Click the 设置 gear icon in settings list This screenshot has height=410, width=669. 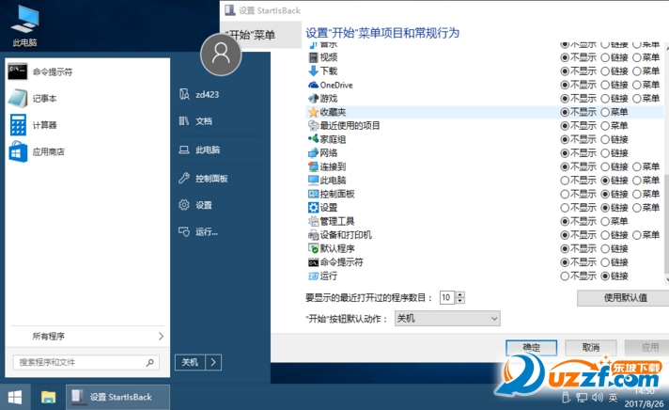313,208
